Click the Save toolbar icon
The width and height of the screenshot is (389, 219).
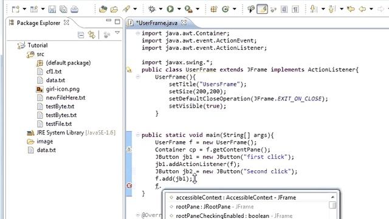tap(52, 9)
